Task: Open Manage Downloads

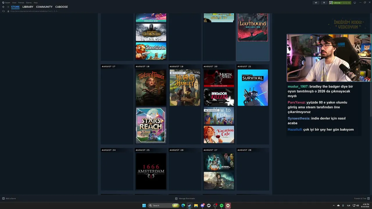Action: (x=187, y=199)
